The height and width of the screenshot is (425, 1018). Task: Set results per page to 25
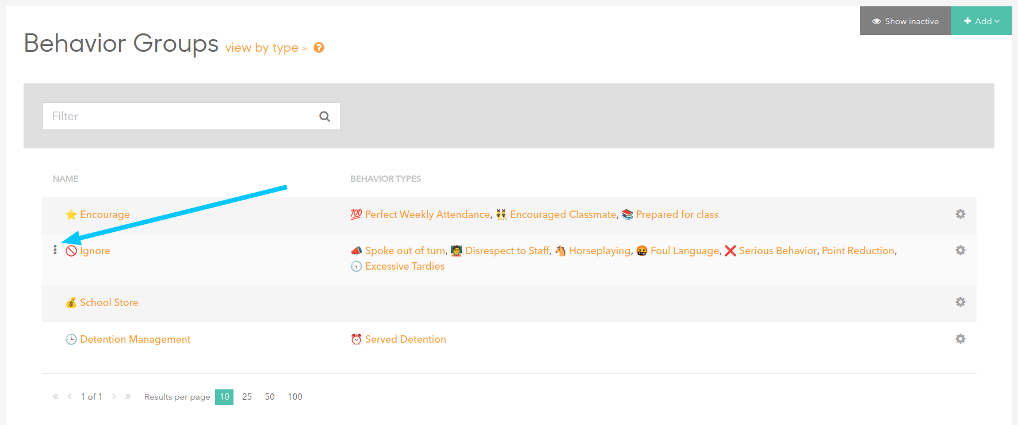pos(247,397)
